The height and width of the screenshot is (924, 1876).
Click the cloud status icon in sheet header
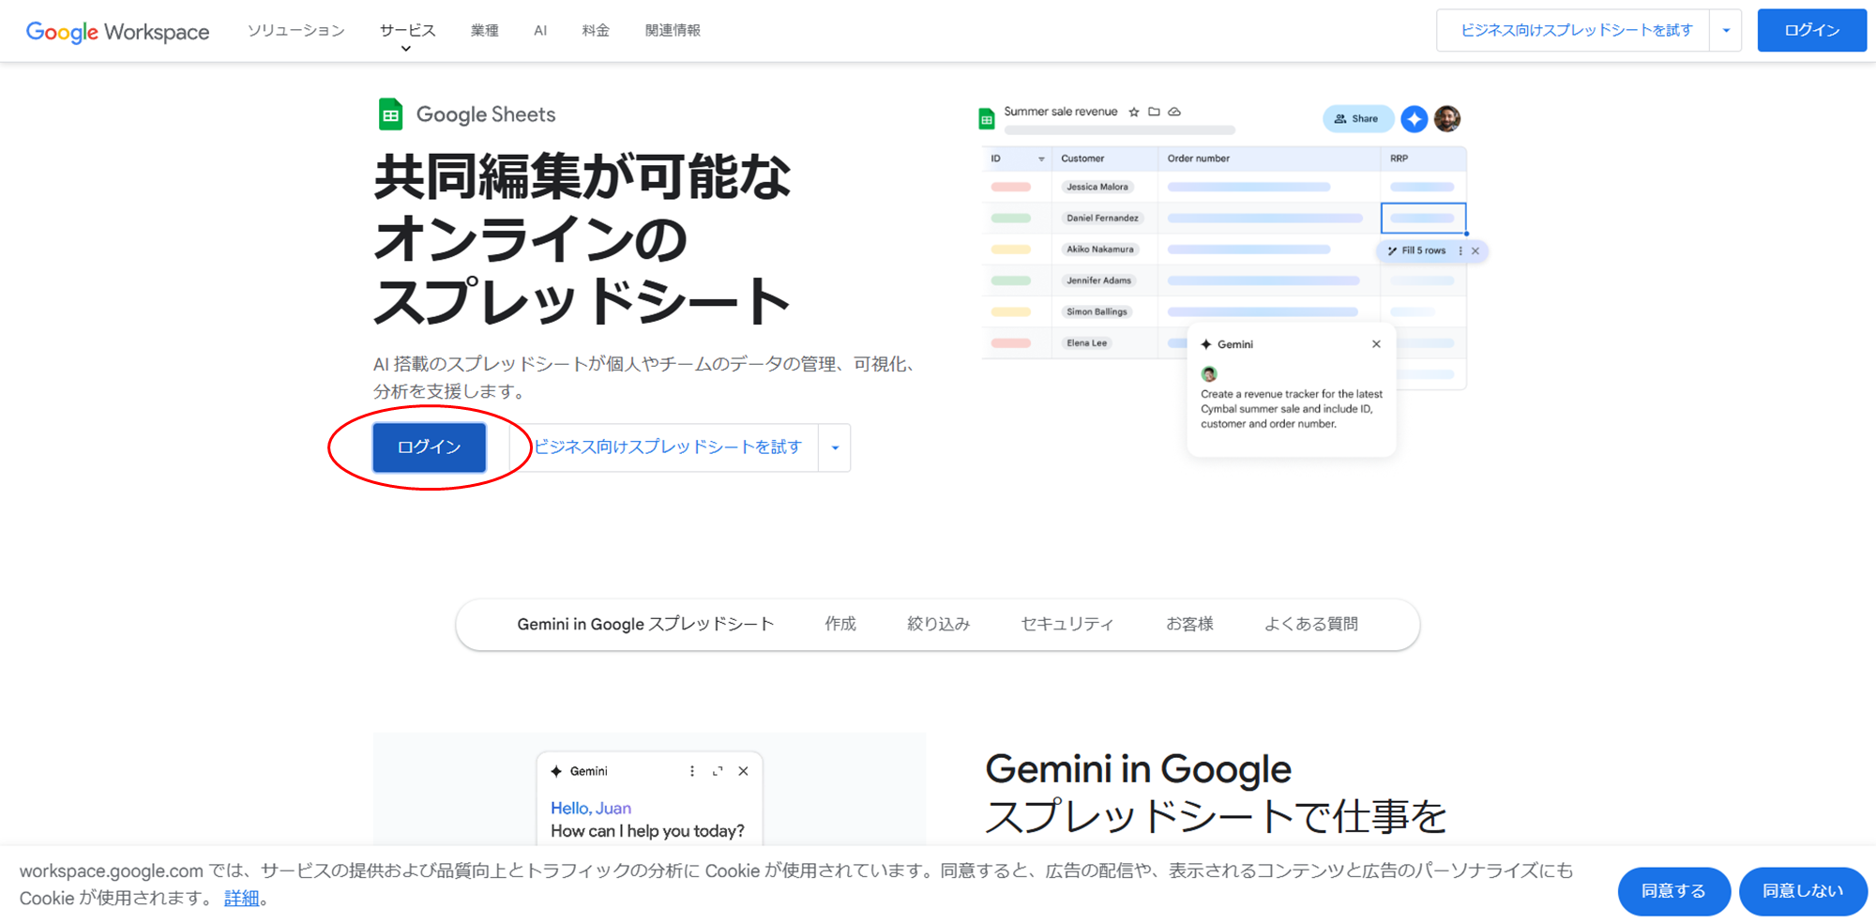click(1174, 112)
